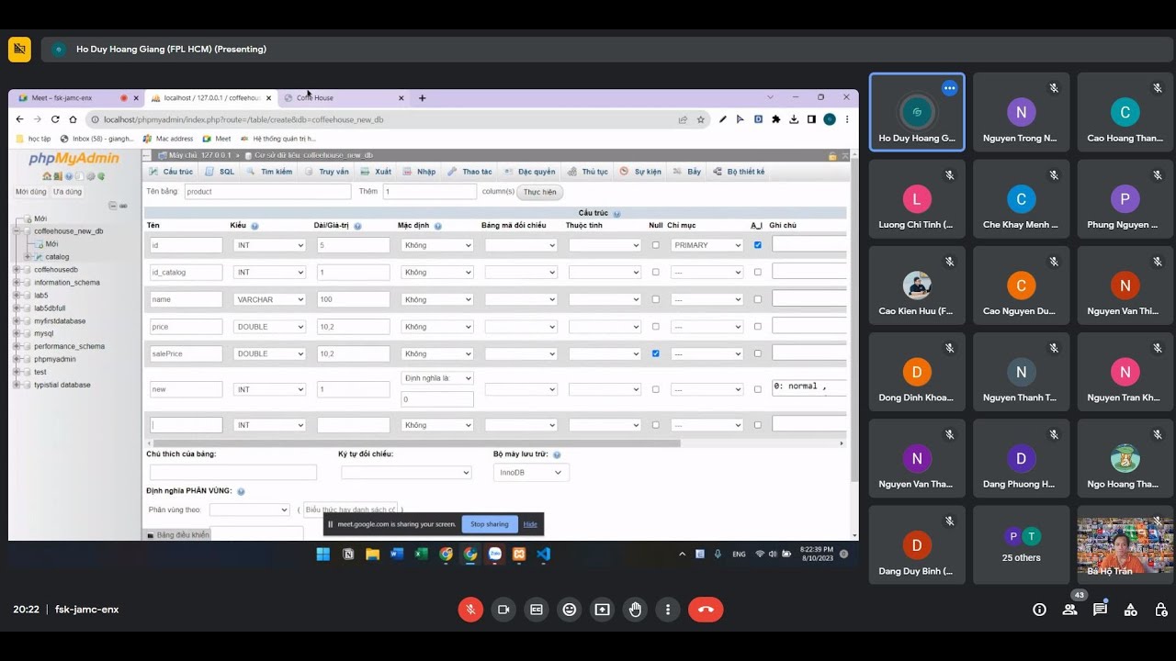1176x661 pixels.
Task: Open XAMPP from the Windows taskbar
Action: [x=519, y=555]
